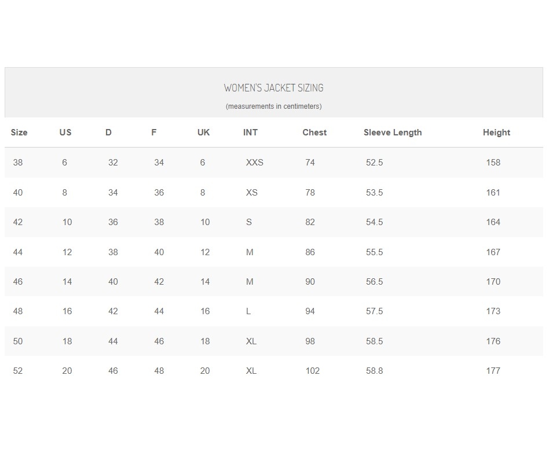Click the UK column header

tap(203, 133)
